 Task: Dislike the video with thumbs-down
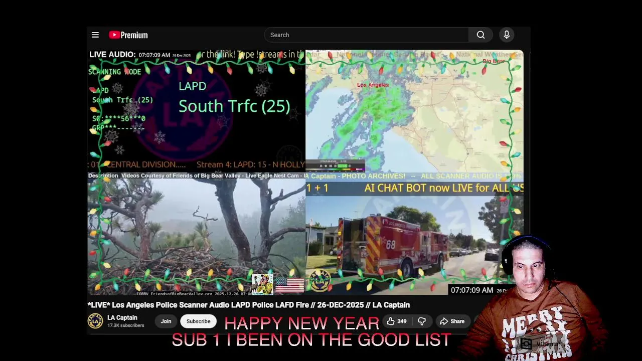(x=422, y=321)
